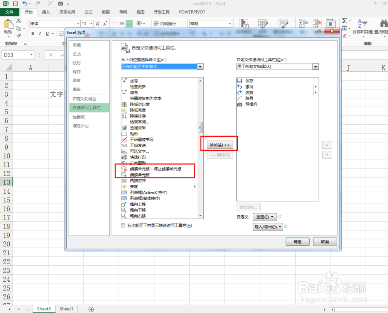Switch to the POWERPIVOT ribbon tab
The width and height of the screenshot is (388, 313).
pyautogui.click(x=192, y=12)
